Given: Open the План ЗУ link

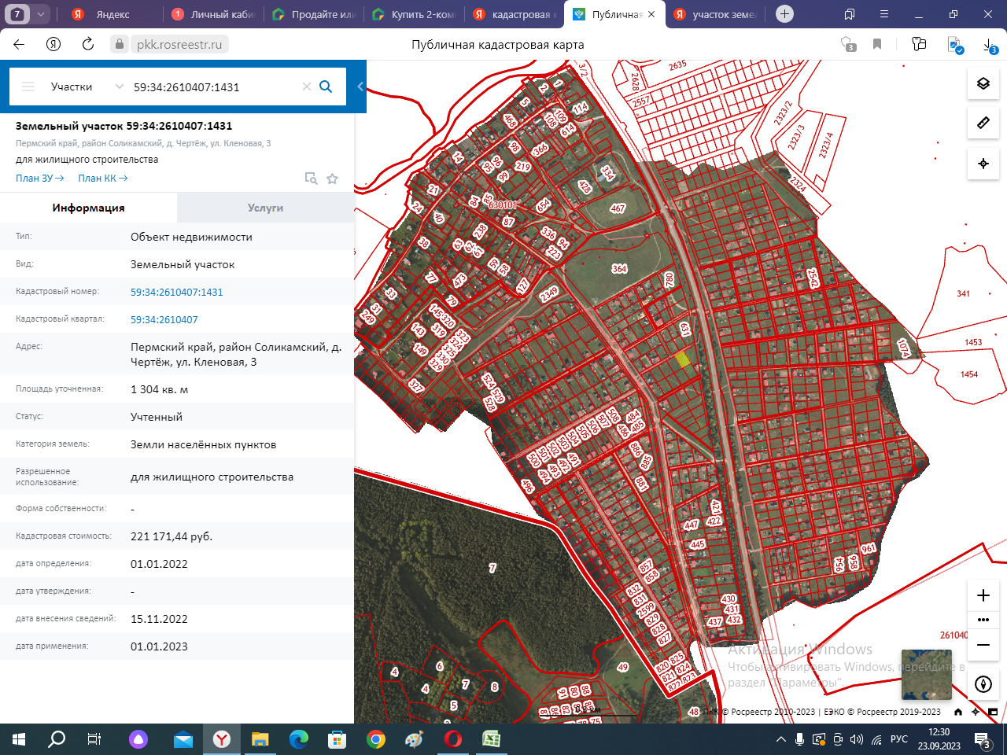Looking at the screenshot, I should 39,179.
